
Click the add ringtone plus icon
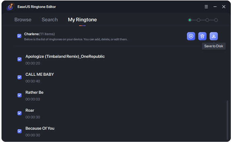click(x=191, y=36)
